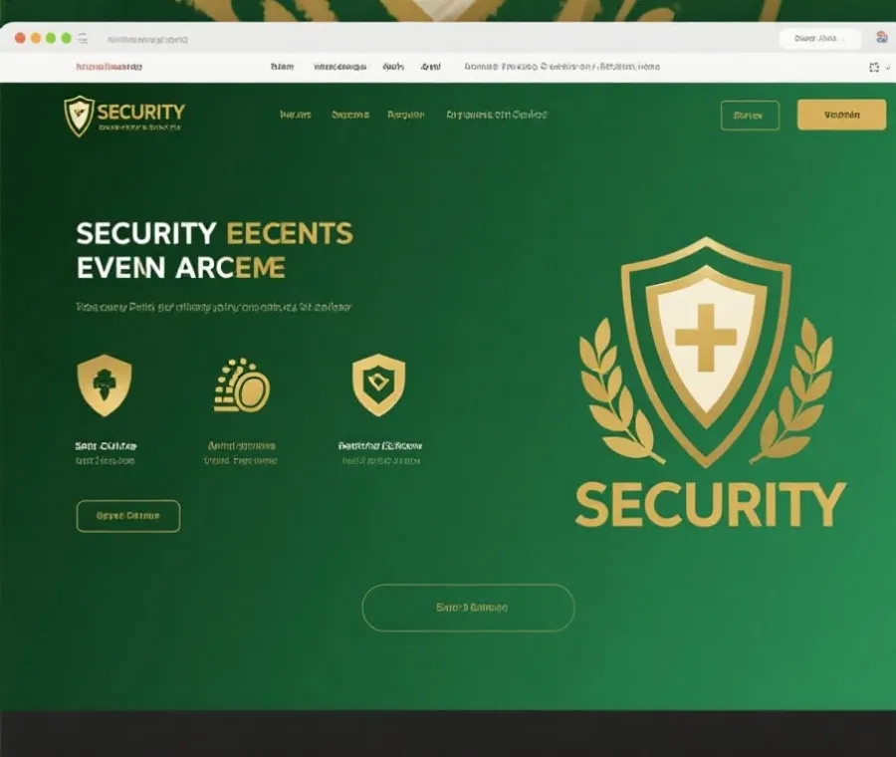Click the browser profile icon at top right
Image resolution: width=896 pixels, height=757 pixels.
[882, 38]
